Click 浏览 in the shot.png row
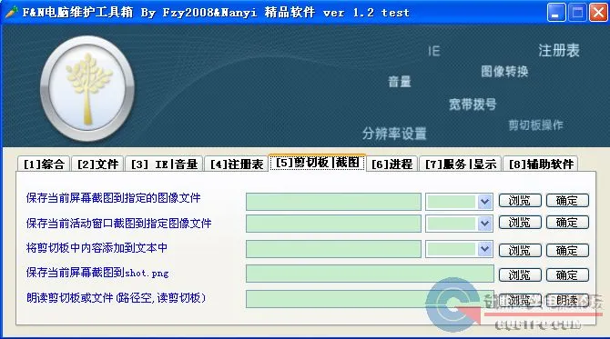The width and height of the screenshot is (610, 339). [x=520, y=275]
